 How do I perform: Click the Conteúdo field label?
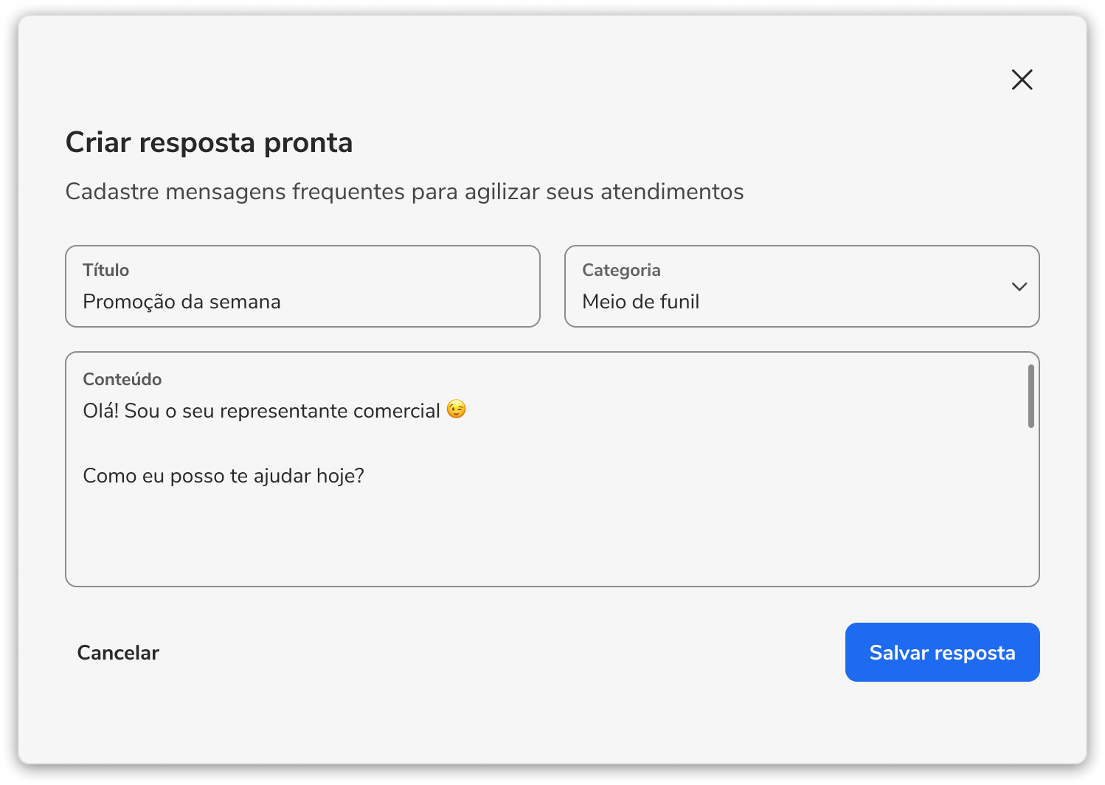[122, 379]
